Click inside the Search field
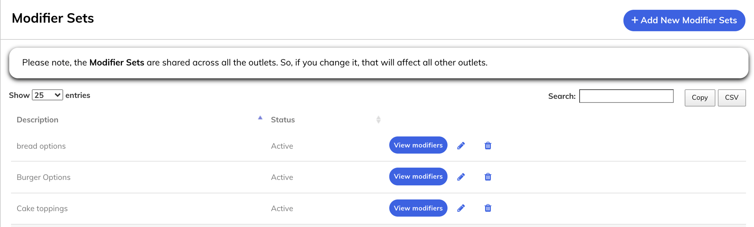754x227 pixels. [626, 96]
